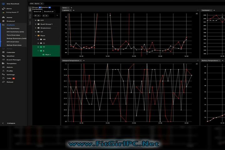This screenshot has height=150, width=225.
Task: Click the Reload icon in sidebar
Action: [x=3, y=82]
